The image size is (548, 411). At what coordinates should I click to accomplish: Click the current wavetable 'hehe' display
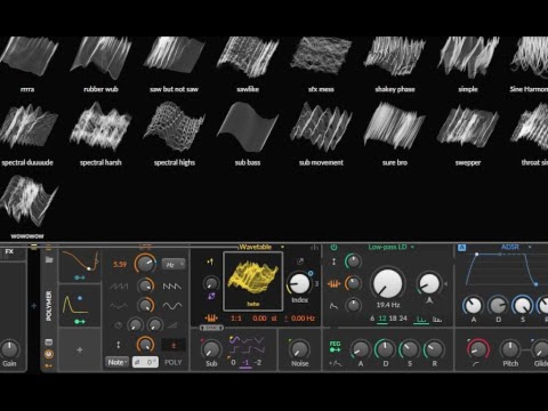tap(253, 281)
